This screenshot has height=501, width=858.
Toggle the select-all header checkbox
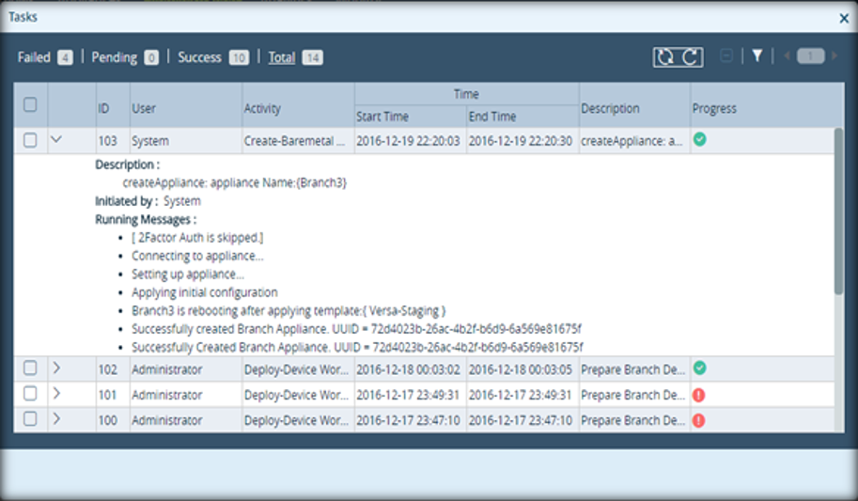[x=30, y=104]
